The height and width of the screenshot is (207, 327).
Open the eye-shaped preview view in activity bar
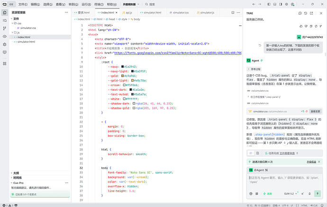5,36
